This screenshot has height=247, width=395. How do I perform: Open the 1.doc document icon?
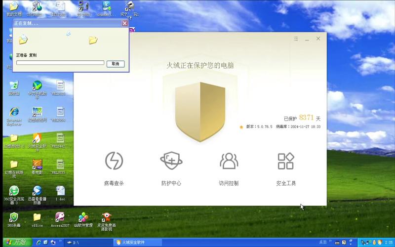tap(60, 193)
